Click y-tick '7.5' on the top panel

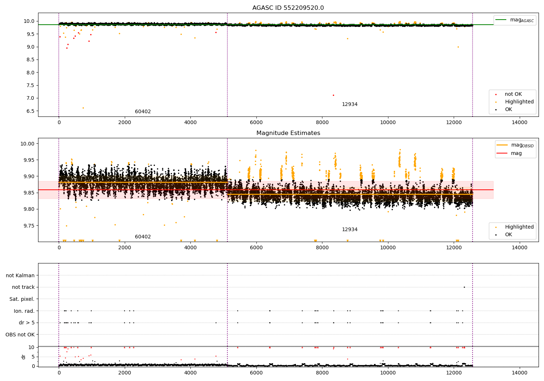[x=30, y=85]
